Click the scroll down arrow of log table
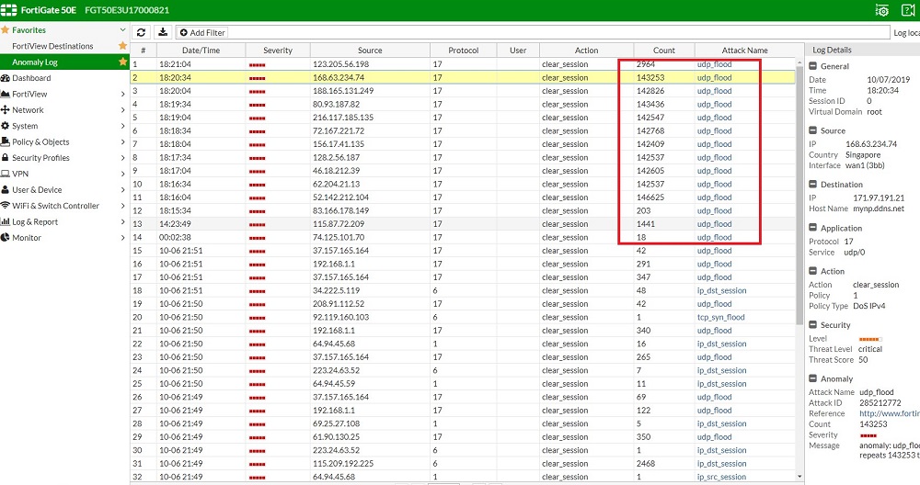The width and height of the screenshot is (920, 485). tap(799, 477)
